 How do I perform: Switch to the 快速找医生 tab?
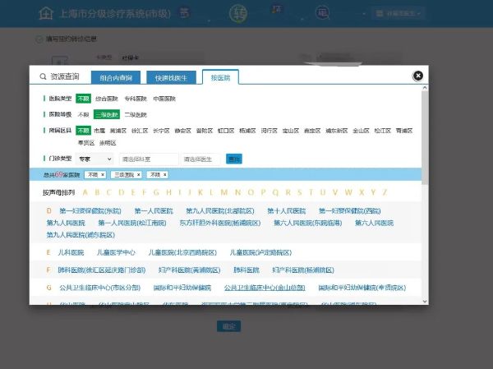tap(173, 77)
